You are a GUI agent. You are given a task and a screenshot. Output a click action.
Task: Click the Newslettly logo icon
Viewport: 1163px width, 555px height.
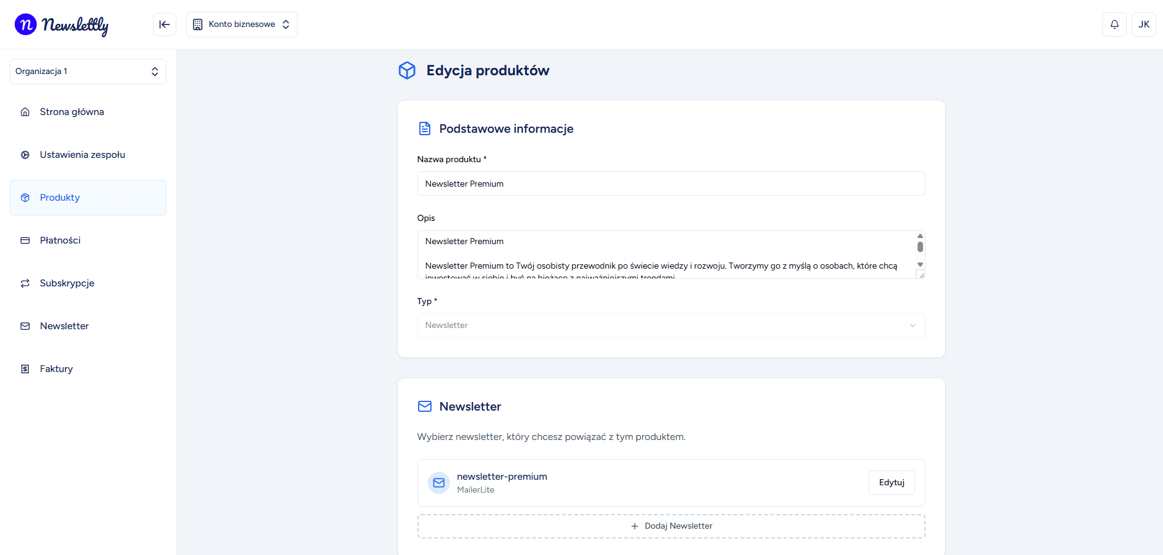point(26,24)
